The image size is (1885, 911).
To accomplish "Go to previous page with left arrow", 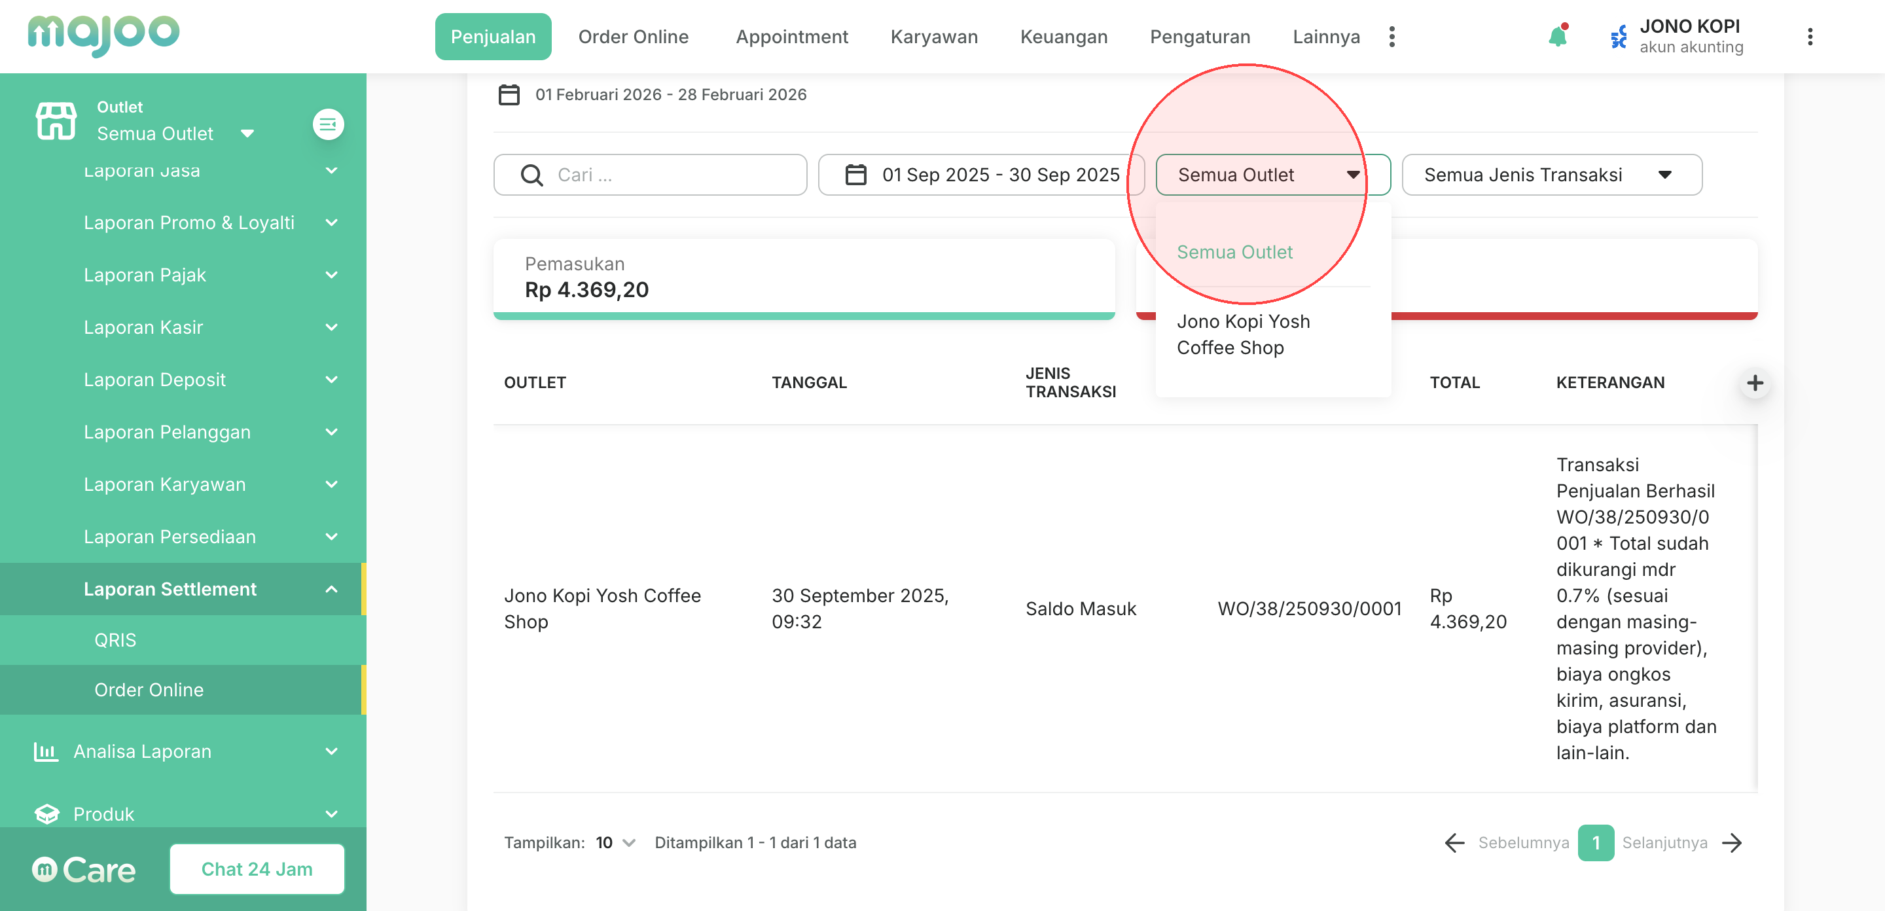I will 1454,843.
